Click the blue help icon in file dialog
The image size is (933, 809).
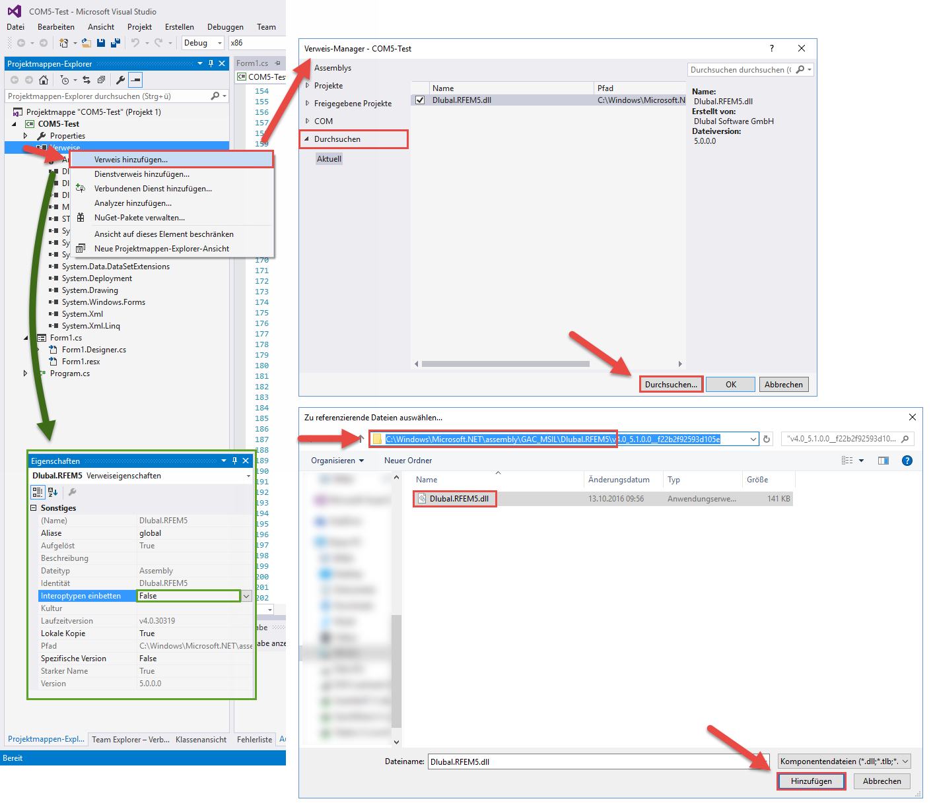pos(907,461)
